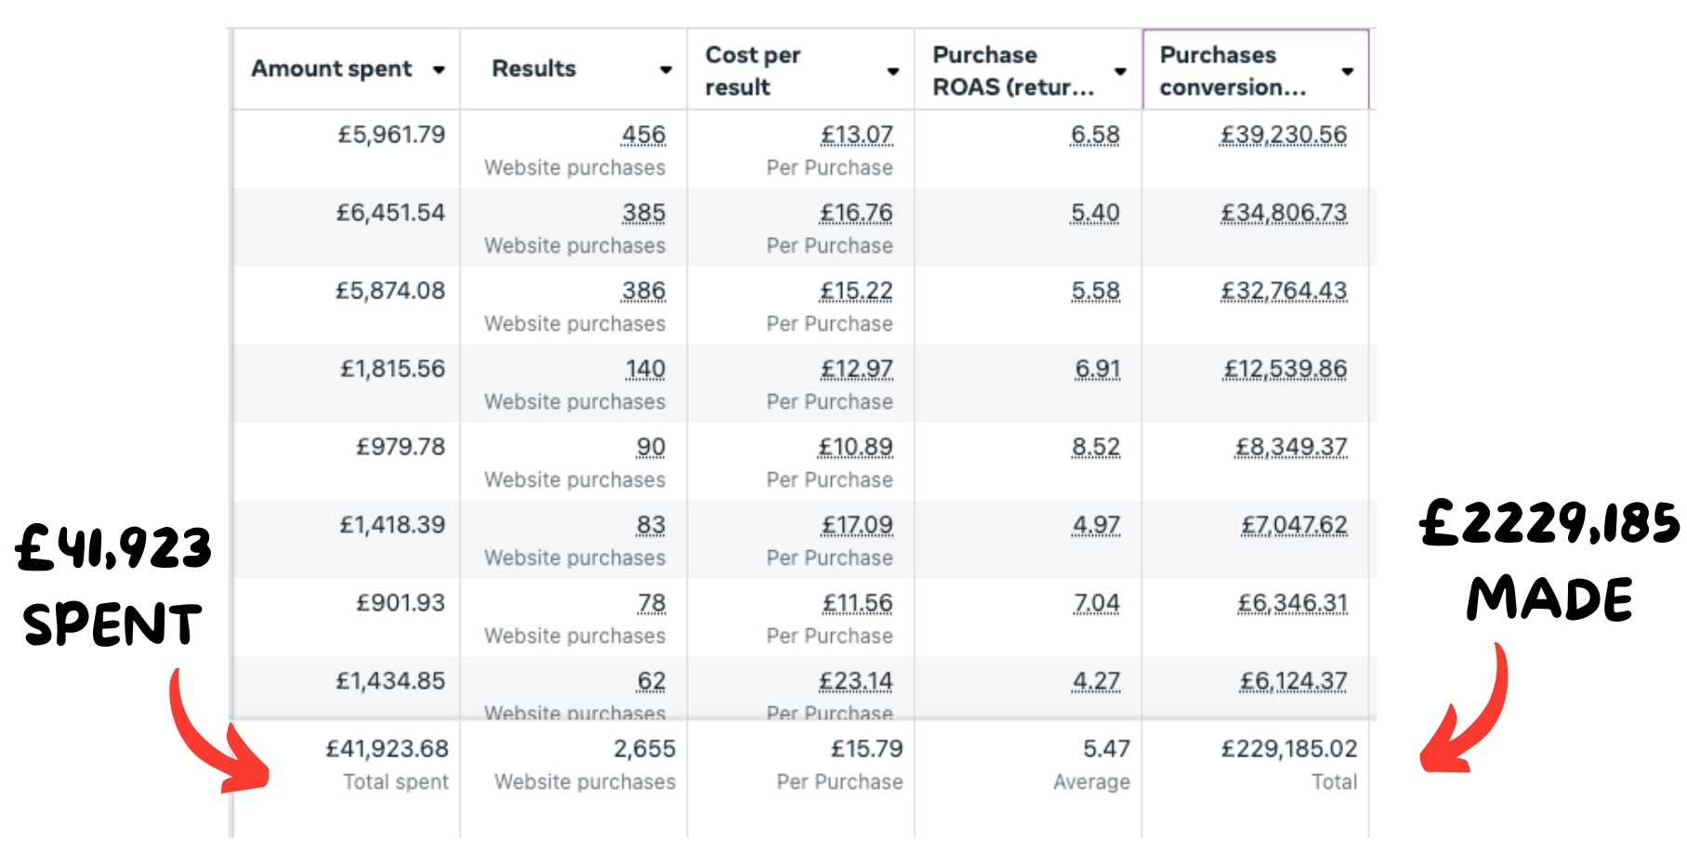The width and height of the screenshot is (1687, 854).
Task: Select the Purchases conversion column header
Action: pos(1256,70)
